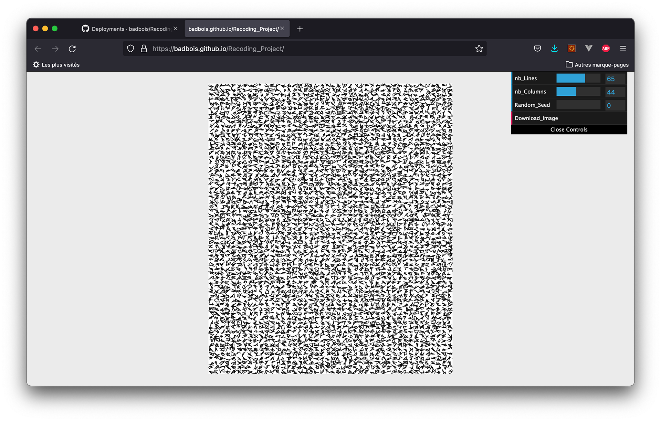
Task: Click the red window close button
Action: point(35,29)
